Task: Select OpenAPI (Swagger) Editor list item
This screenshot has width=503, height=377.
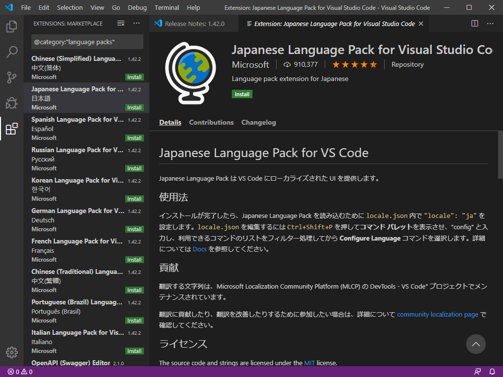Action: pos(86,362)
